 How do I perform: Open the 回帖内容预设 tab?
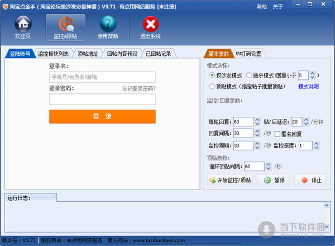(x=122, y=54)
